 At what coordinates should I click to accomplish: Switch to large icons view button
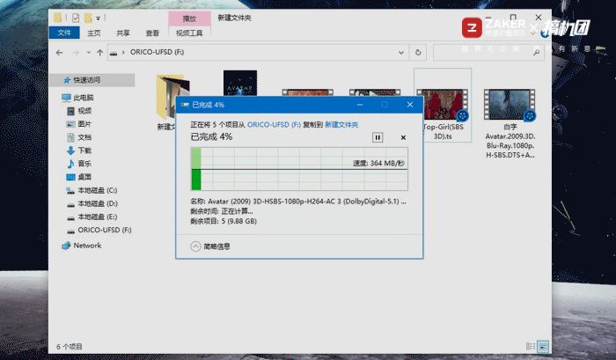point(543,346)
